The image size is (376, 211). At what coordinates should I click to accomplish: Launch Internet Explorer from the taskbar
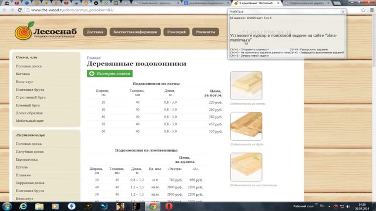[23, 206]
